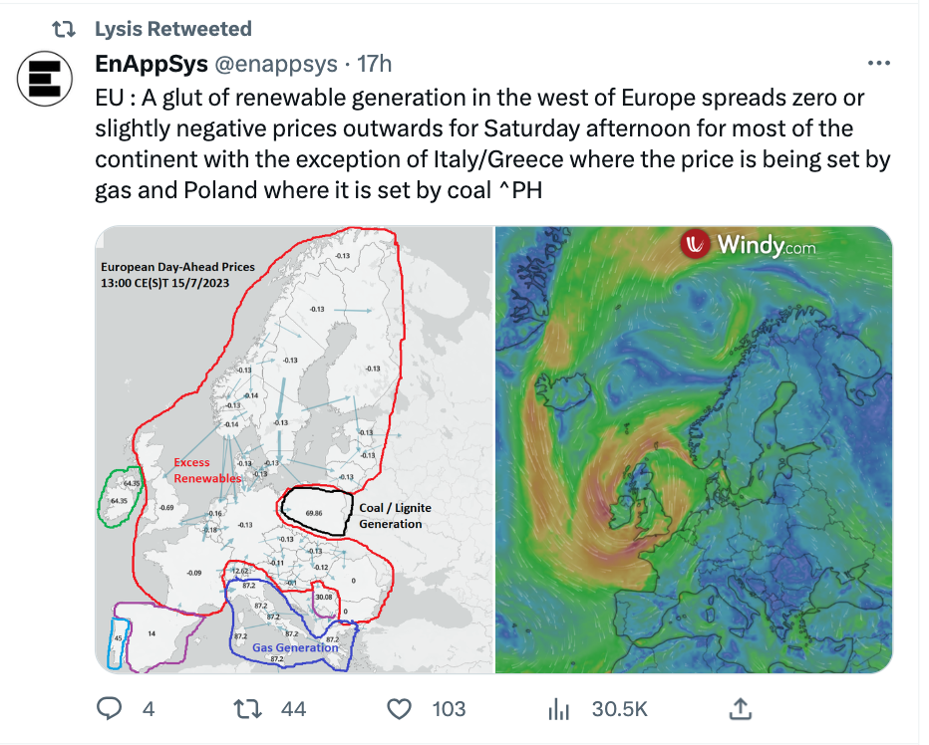The image size is (929, 745).
Task: Click the retweet count 44
Action: [x=293, y=709]
